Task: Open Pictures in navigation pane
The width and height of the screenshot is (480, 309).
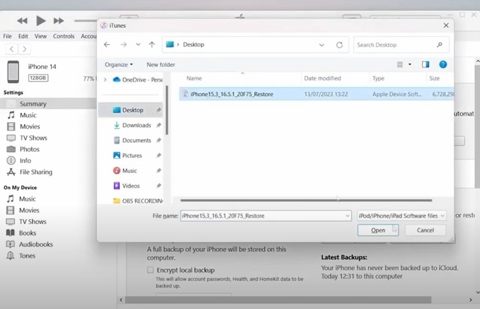Action: tap(132, 155)
